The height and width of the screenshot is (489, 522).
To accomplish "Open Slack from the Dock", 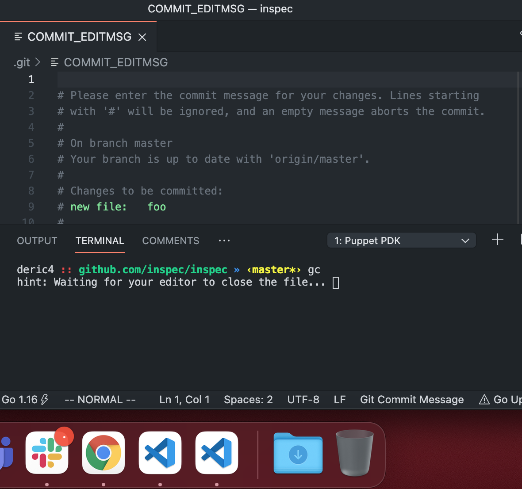I will pos(47,453).
